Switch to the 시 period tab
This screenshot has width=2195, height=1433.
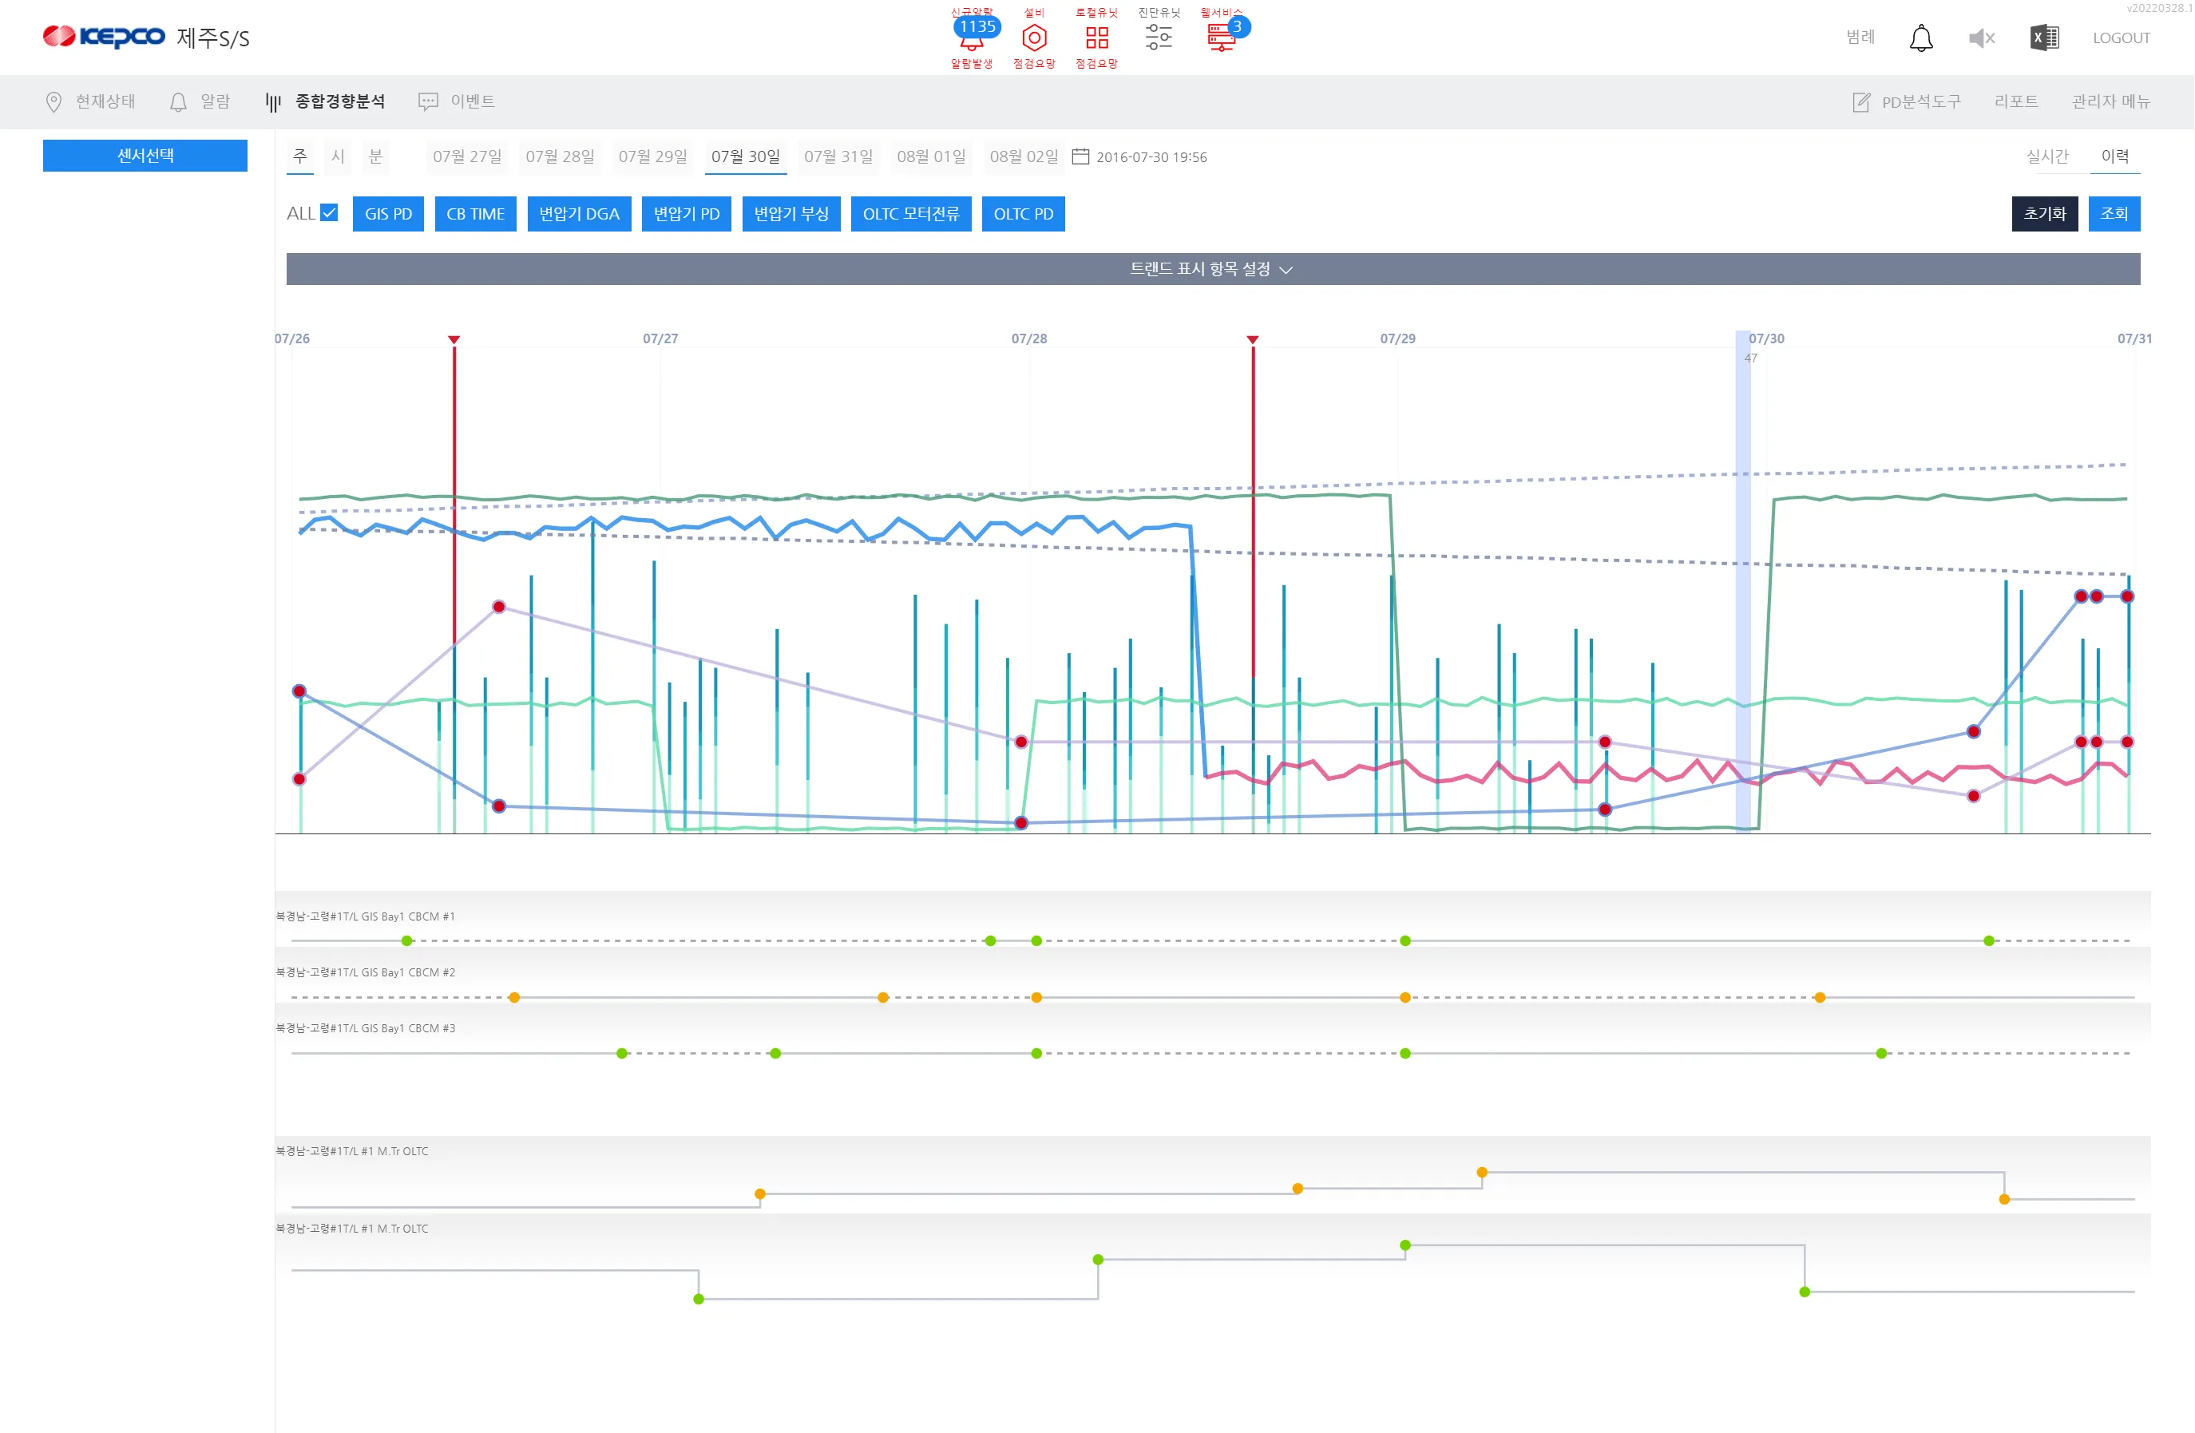[338, 156]
